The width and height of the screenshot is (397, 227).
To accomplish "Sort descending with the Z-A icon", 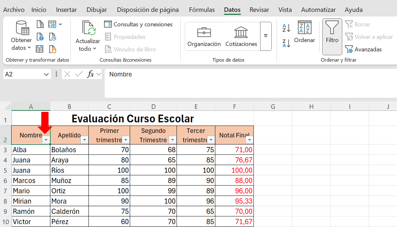I will [x=286, y=44].
